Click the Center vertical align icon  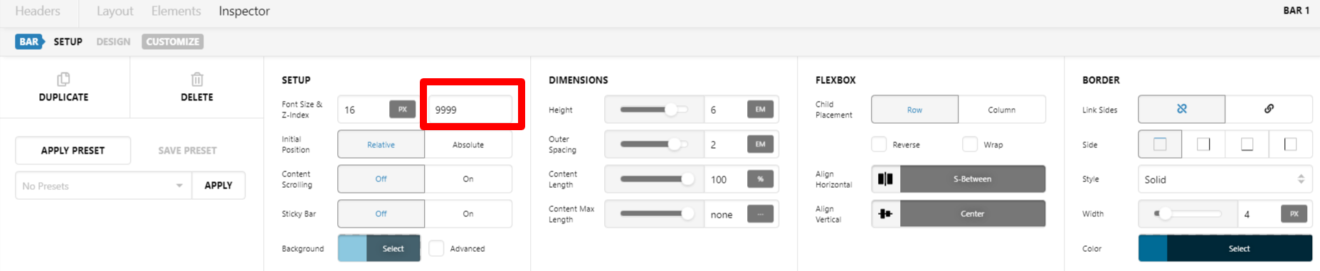pyautogui.click(x=885, y=213)
